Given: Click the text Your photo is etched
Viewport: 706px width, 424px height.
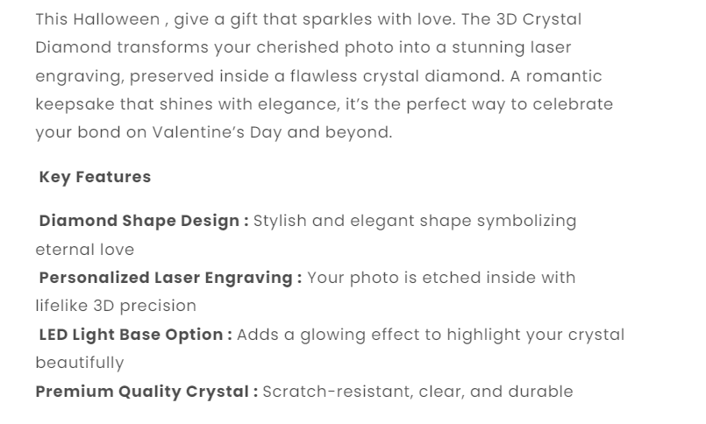Looking at the screenshot, I should [x=388, y=278].
